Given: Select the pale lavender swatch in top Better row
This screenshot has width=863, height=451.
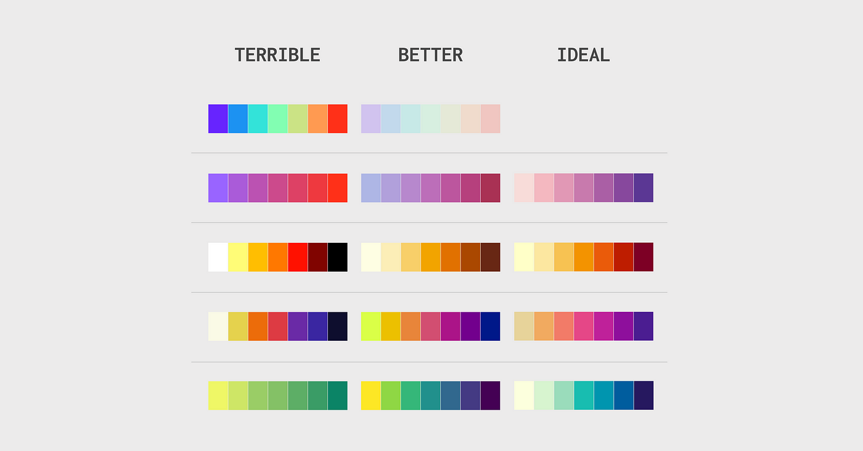Looking at the screenshot, I should [x=371, y=118].
